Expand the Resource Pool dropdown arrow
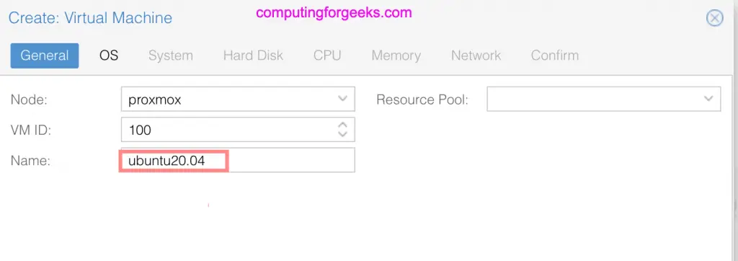 click(708, 99)
